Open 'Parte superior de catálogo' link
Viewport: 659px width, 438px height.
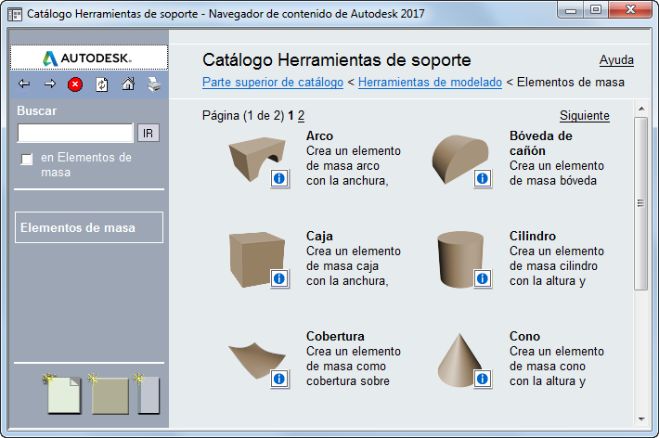[273, 83]
